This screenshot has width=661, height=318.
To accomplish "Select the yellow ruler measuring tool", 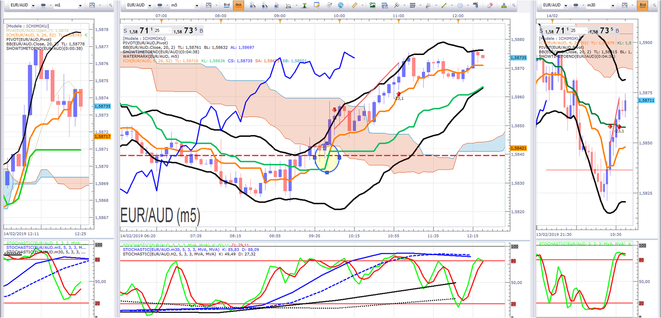I will point(355,5).
